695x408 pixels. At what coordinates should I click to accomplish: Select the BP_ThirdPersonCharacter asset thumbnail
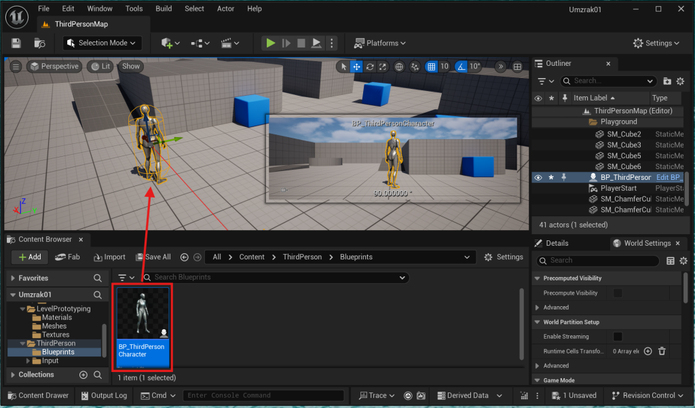pos(143,327)
